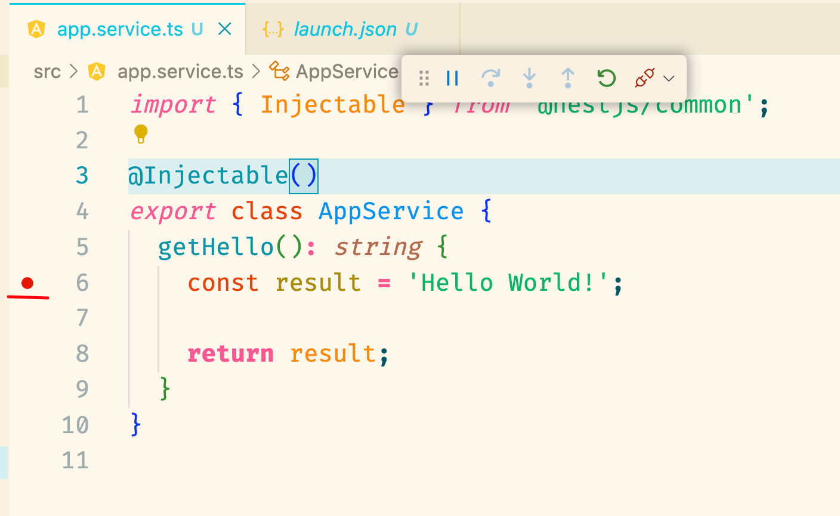This screenshot has width=840, height=516.
Task: Select the src breadcrumb segment
Action: [47, 72]
